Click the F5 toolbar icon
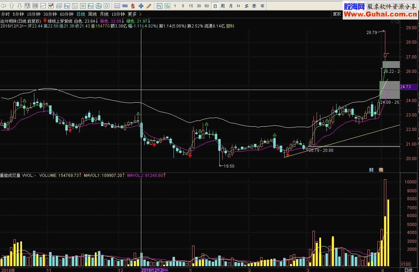This screenshot has width=419, height=272. (159, 6)
